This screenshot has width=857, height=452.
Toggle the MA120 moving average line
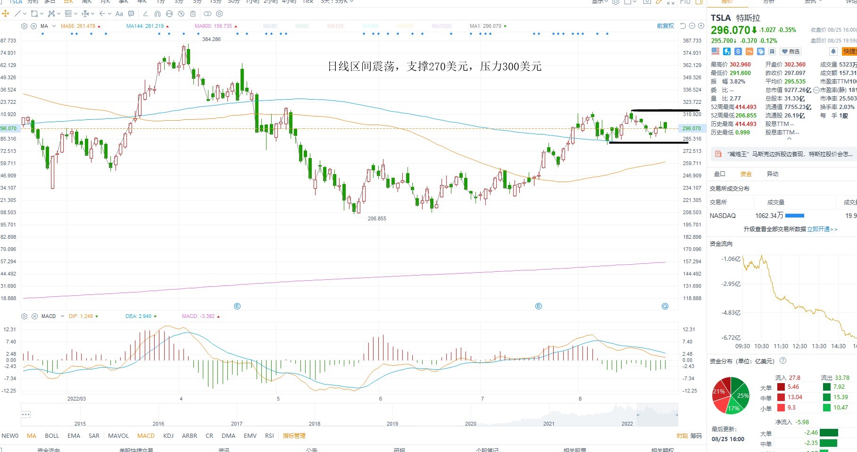(336, 26)
